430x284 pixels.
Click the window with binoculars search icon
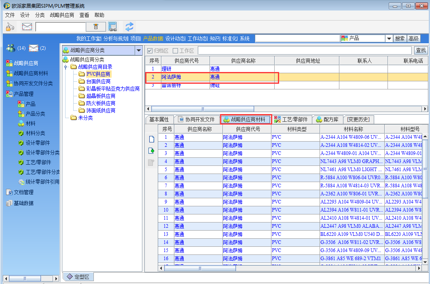click(112, 27)
